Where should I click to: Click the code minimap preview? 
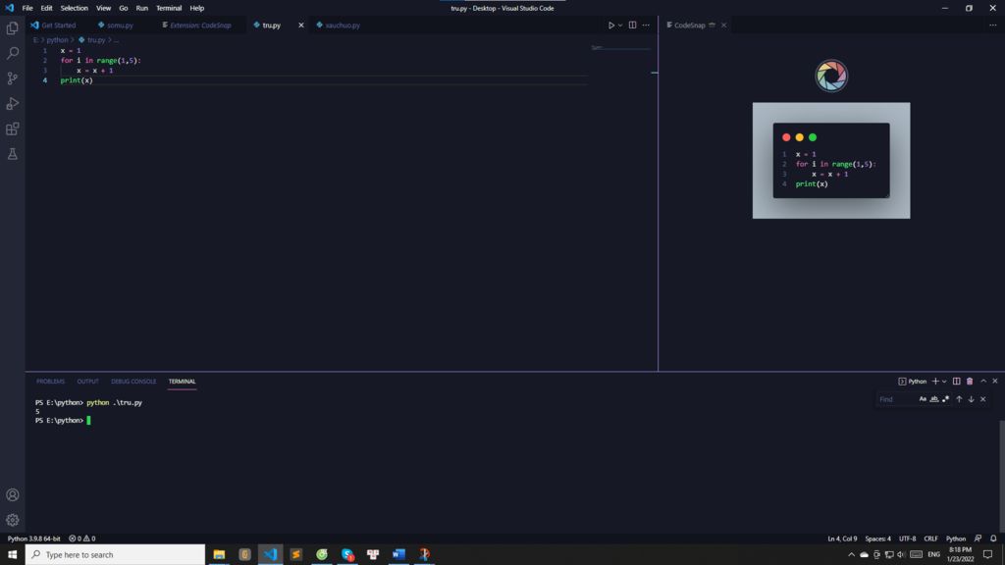click(620, 48)
